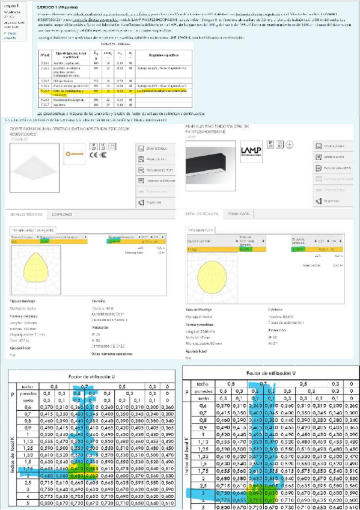The width and height of the screenshot is (360, 510).
Task: Click the ENEC mark beside CE
Action: pyautogui.click(x=103, y=155)
